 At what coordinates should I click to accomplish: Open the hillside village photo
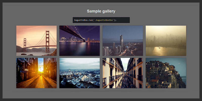coord(166,73)
